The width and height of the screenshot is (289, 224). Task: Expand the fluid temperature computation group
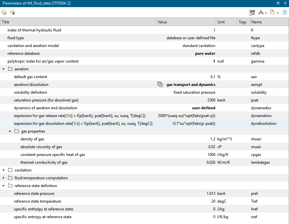click(4, 178)
